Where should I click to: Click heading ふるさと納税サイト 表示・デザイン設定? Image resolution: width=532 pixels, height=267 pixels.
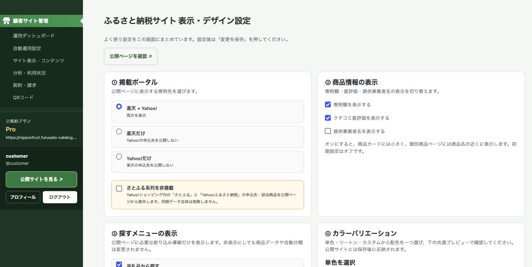pyautogui.click(x=177, y=21)
